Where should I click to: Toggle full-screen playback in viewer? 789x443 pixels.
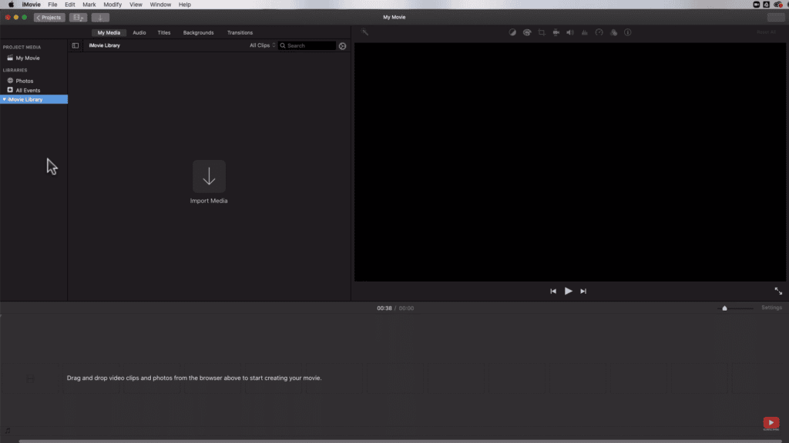(x=778, y=291)
